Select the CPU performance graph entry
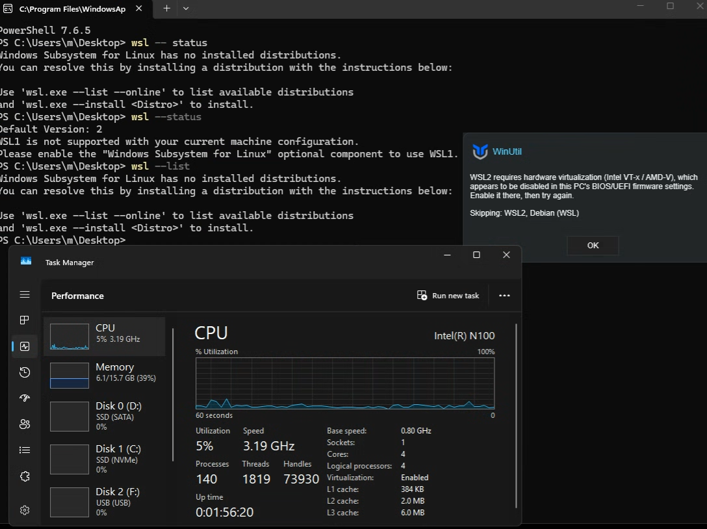This screenshot has width=707, height=529. tap(105, 337)
